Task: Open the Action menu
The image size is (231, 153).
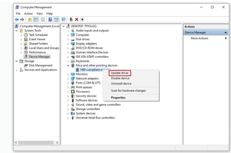Action: click(x=28, y=13)
